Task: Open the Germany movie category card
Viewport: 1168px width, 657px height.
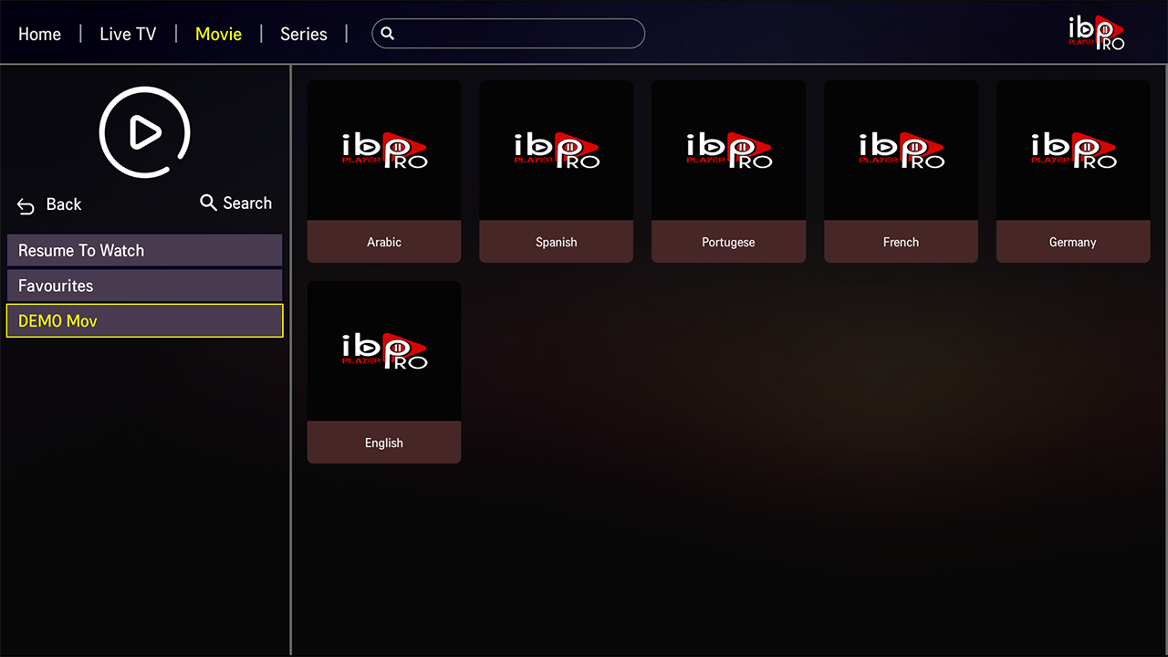Action: (1073, 171)
